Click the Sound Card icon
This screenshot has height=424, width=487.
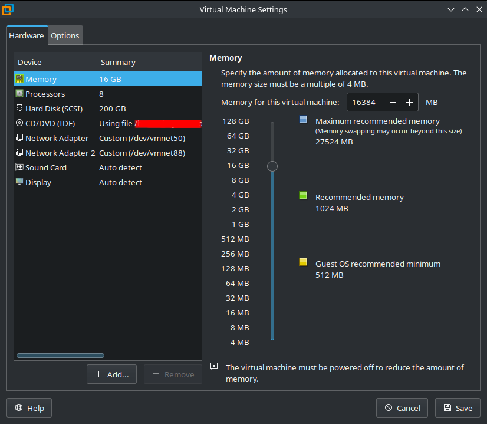pos(19,167)
